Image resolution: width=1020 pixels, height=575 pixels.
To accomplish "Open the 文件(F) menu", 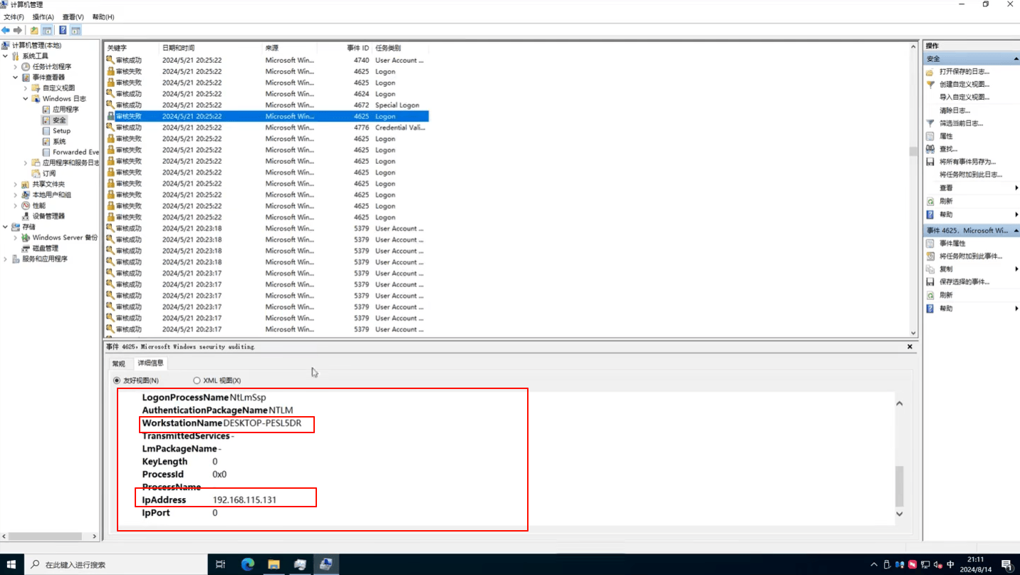I will (x=14, y=17).
